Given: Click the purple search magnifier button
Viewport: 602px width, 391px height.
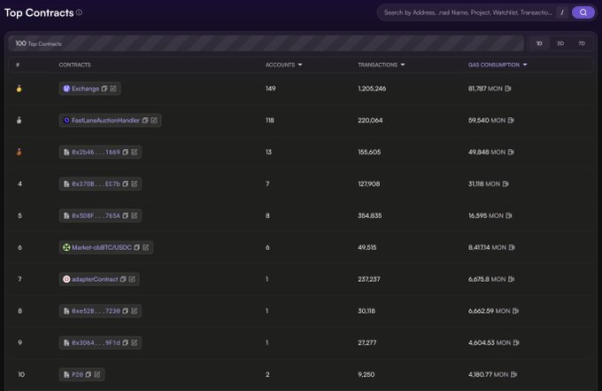Looking at the screenshot, I should [583, 12].
